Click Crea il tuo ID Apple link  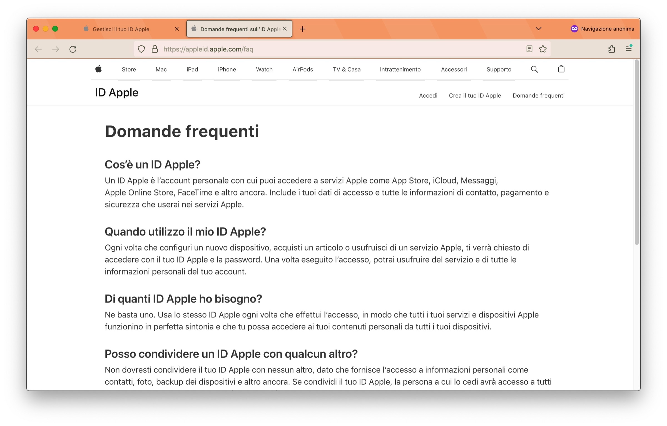click(475, 96)
